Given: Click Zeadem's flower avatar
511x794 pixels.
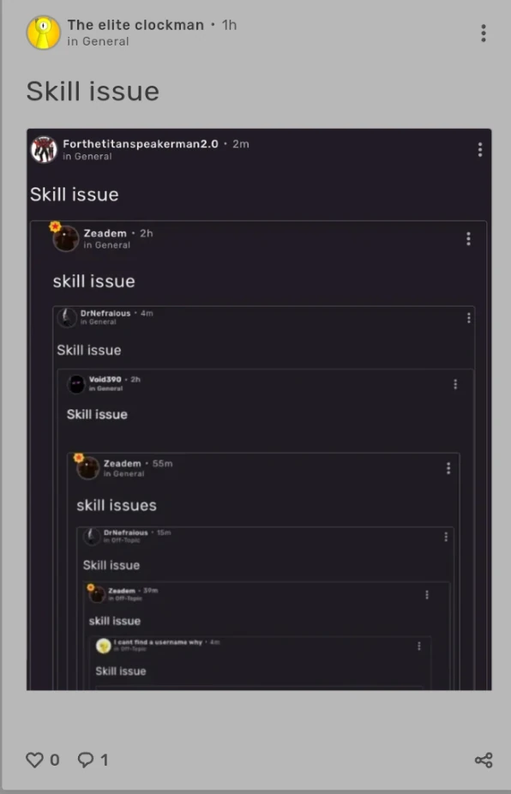Looking at the screenshot, I should point(64,238).
